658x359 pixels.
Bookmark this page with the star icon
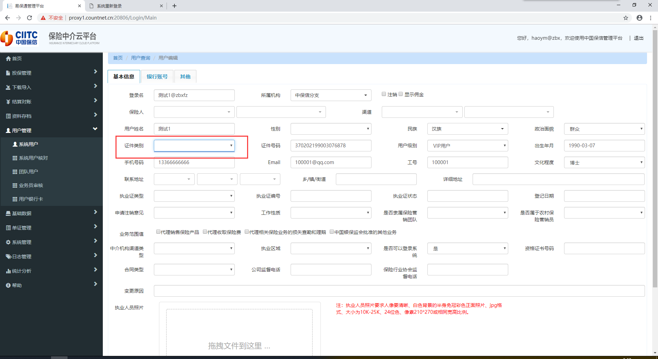[626, 18]
